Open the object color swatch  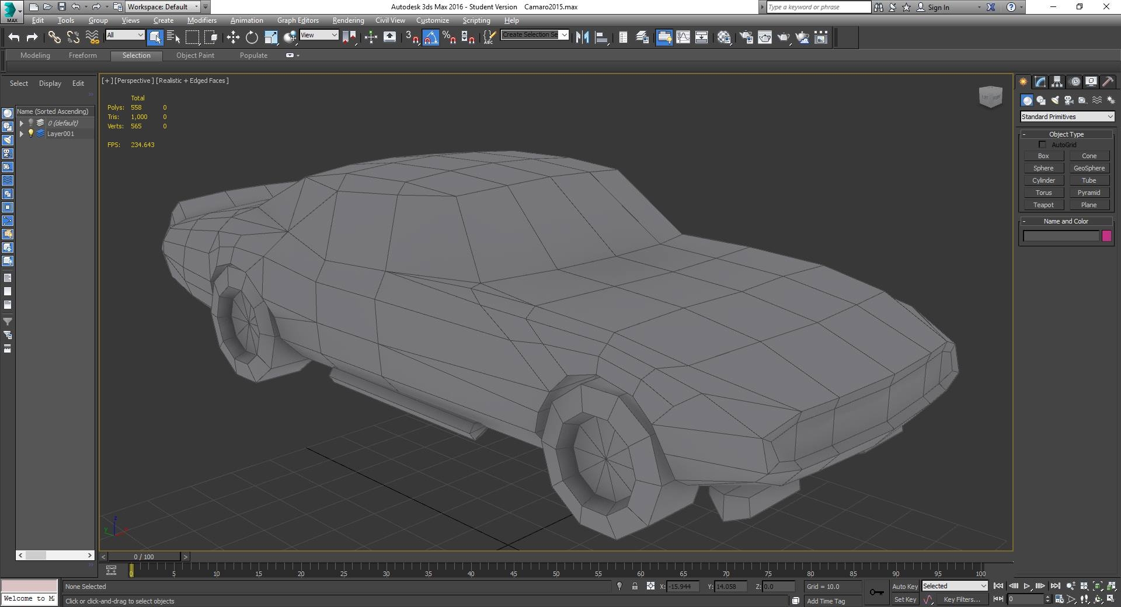pos(1106,236)
